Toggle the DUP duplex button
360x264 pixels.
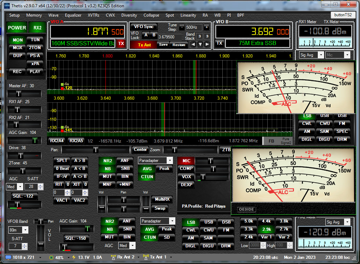(18, 56)
